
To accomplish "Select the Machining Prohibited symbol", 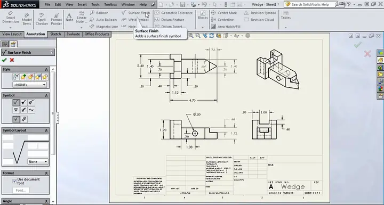I will 31,102.
